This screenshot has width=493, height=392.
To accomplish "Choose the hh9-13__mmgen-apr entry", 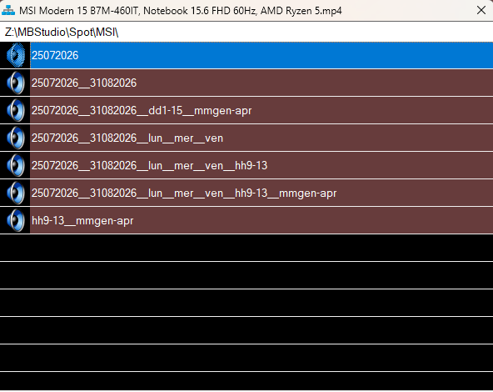I will (x=261, y=221).
